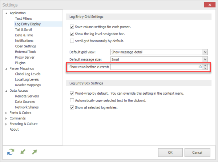Viewport: 218px width, 162px height.
Task: Decrease the Show rows before current spinner
Action: pos(205,68)
